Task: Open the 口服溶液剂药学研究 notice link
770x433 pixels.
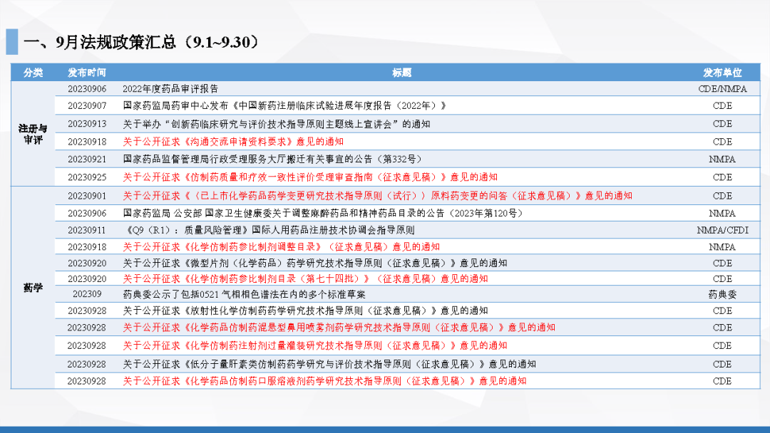Action: point(324,381)
